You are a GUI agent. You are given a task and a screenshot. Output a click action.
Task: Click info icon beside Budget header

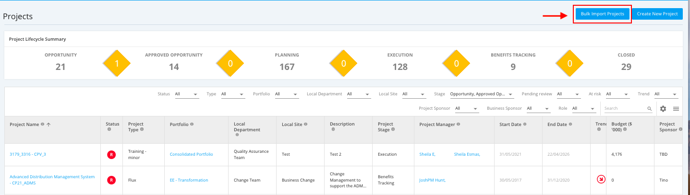626,129
